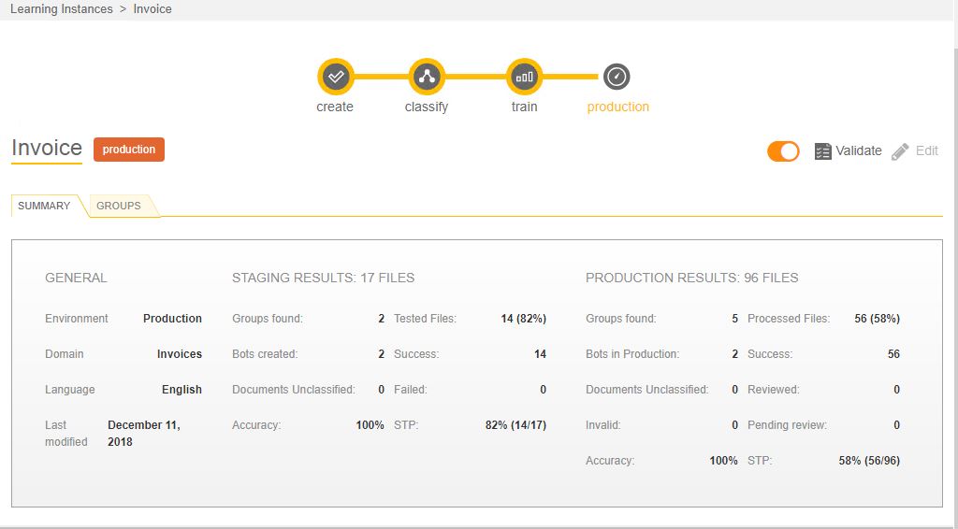This screenshot has width=958, height=529.
Task: Click the Edit pencil icon
Action: tap(900, 151)
